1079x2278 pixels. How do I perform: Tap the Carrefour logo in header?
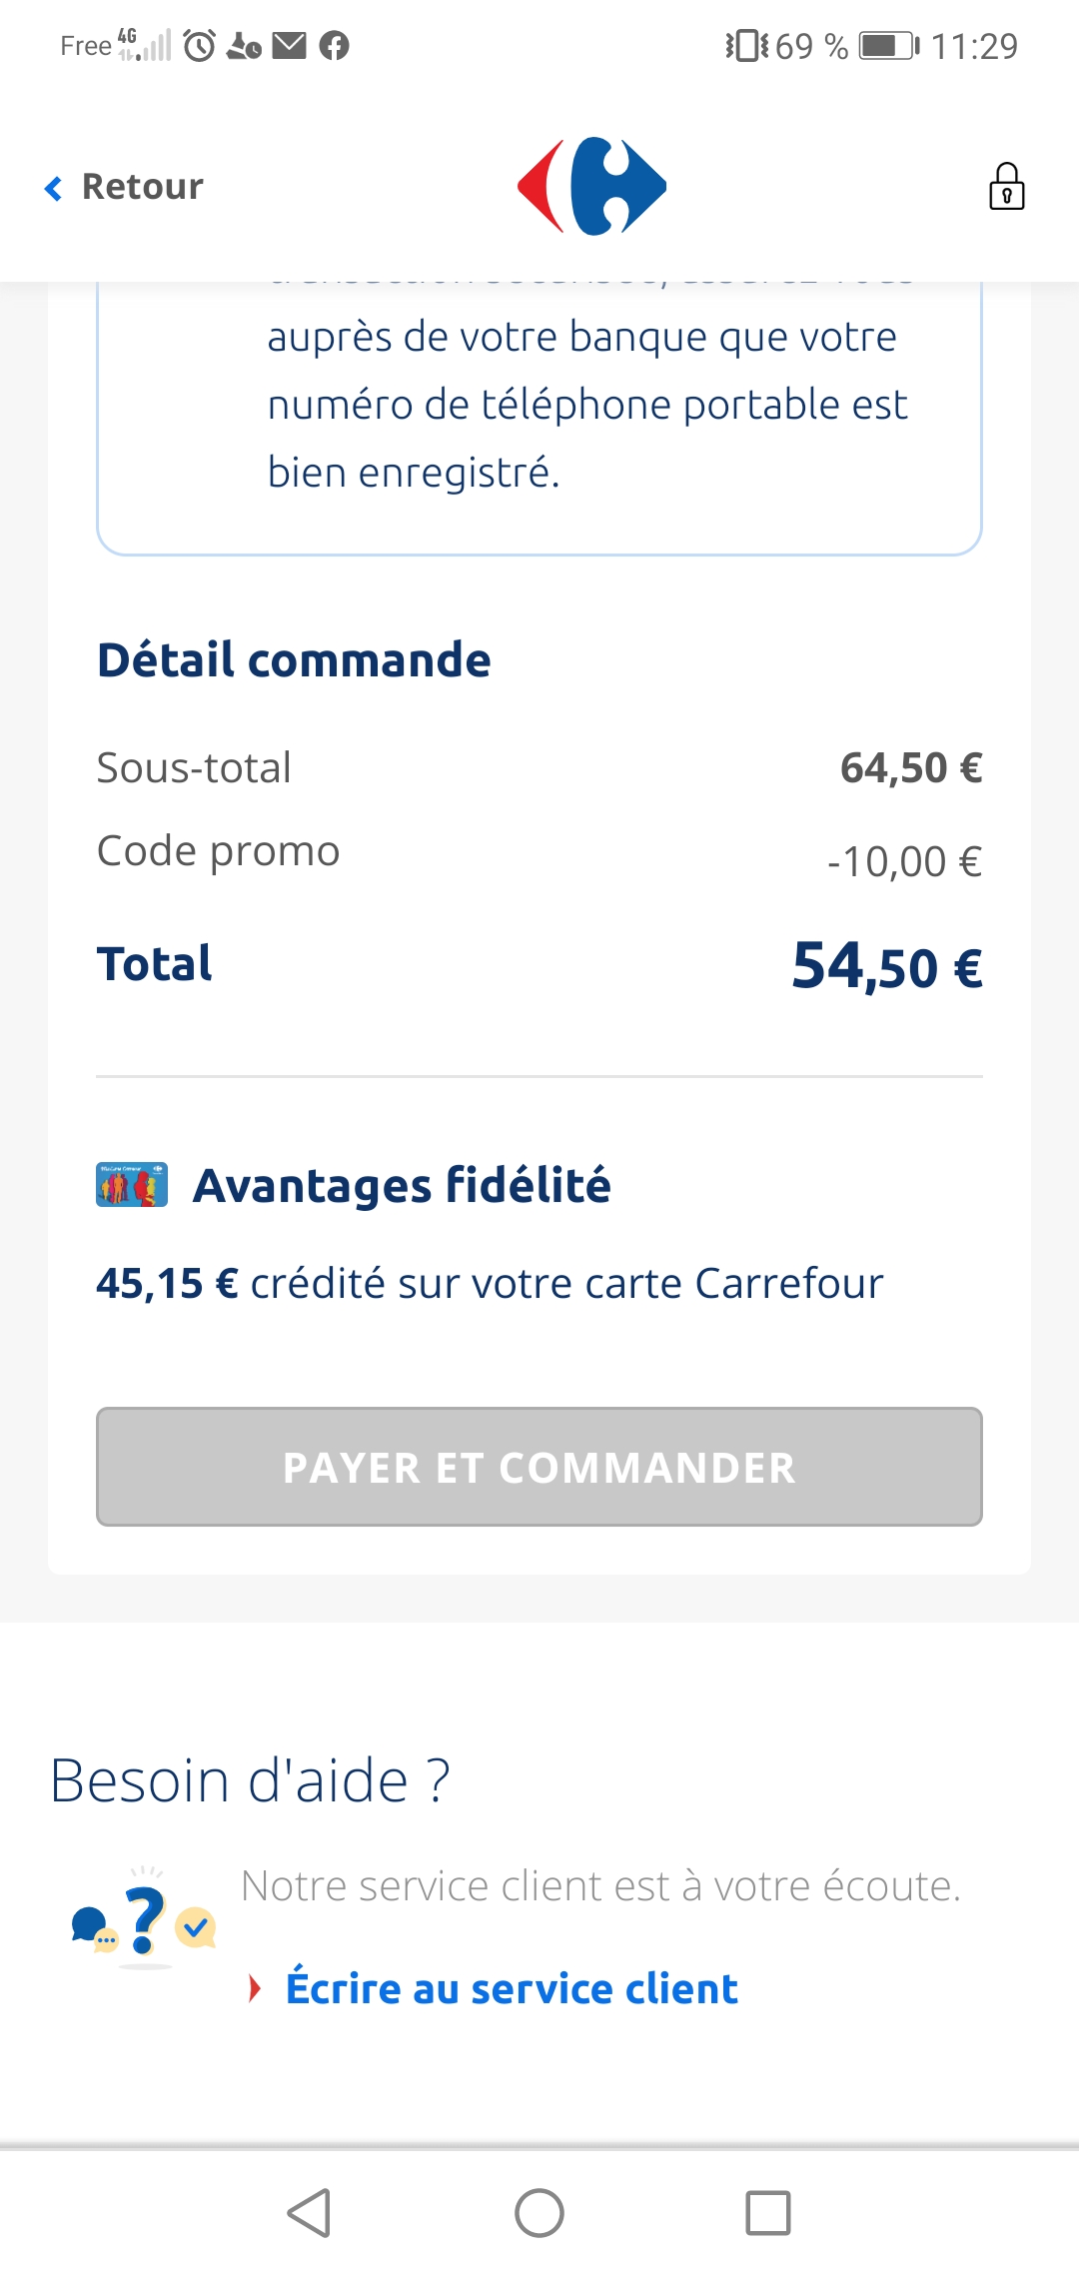click(591, 187)
